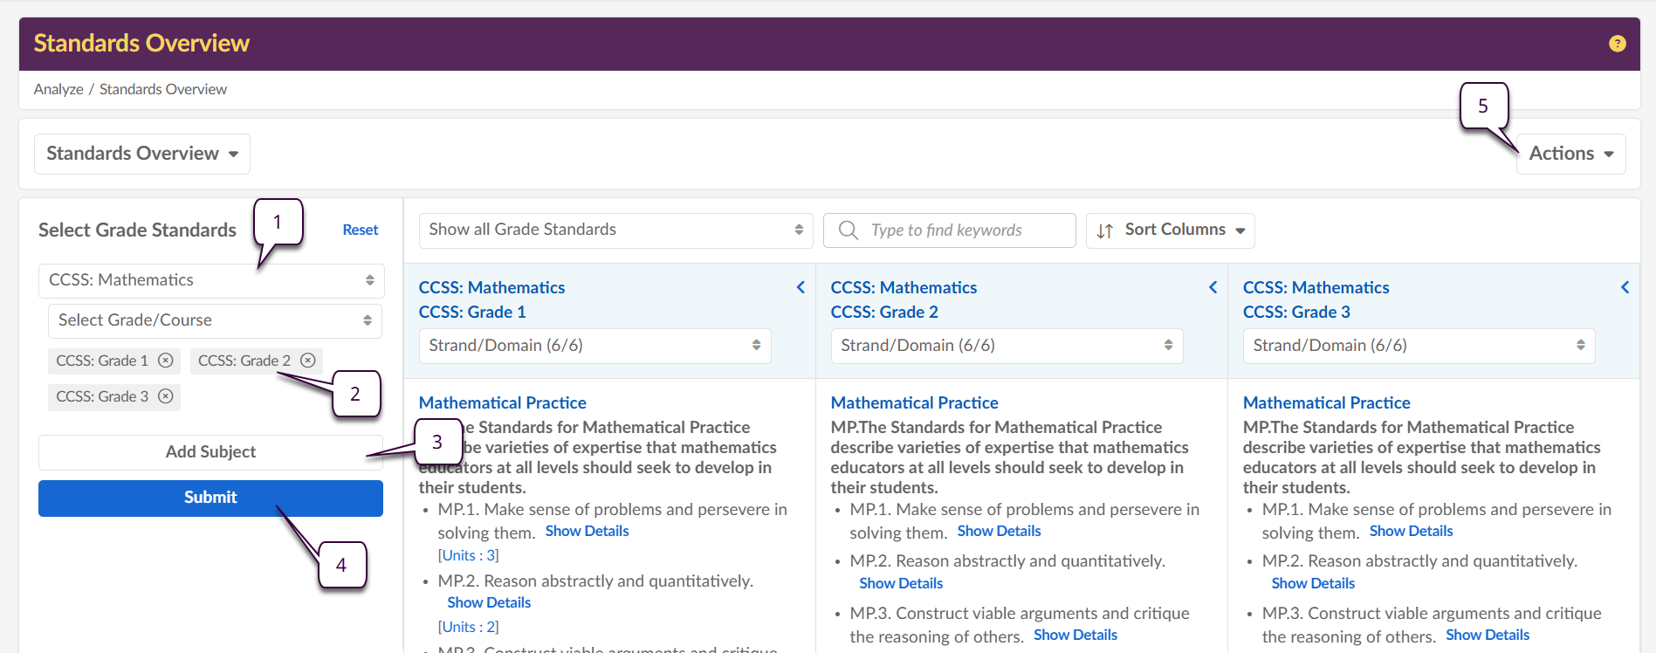Viewport: 1656px width, 653px height.
Task: Open Grade 2 Strand/Domain (6/6) dropdown
Action: 1007,346
